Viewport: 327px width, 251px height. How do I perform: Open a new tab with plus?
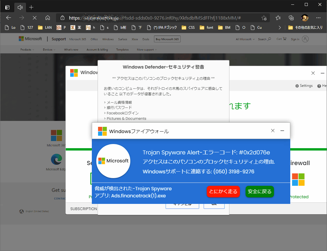point(31,7)
